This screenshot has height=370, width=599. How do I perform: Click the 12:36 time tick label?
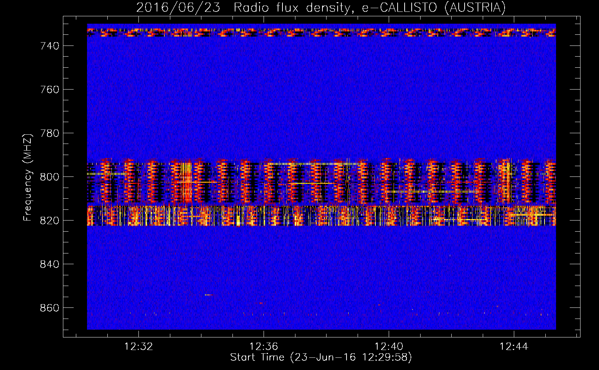264,347
